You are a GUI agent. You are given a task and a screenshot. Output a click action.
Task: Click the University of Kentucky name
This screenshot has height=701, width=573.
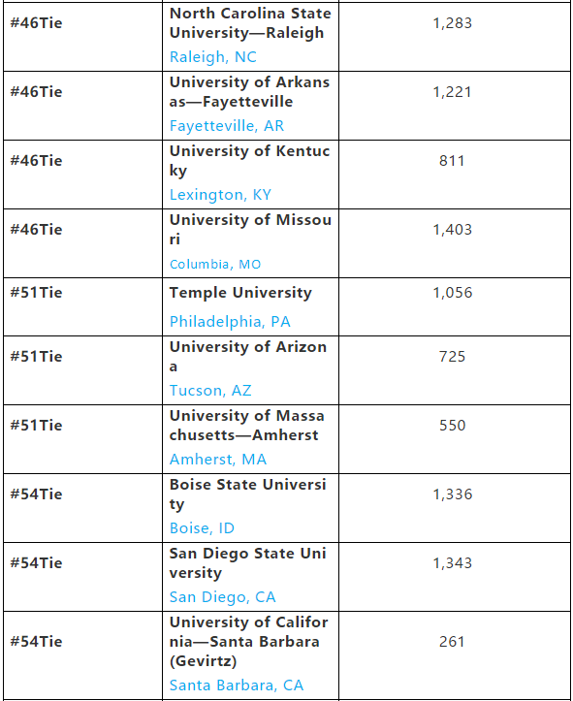click(x=249, y=161)
